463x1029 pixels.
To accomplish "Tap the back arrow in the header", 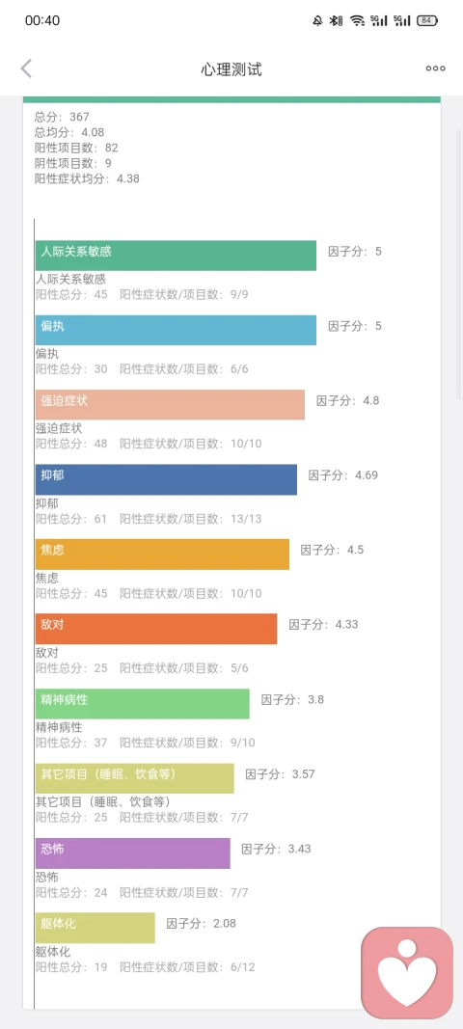I will click(x=26, y=68).
